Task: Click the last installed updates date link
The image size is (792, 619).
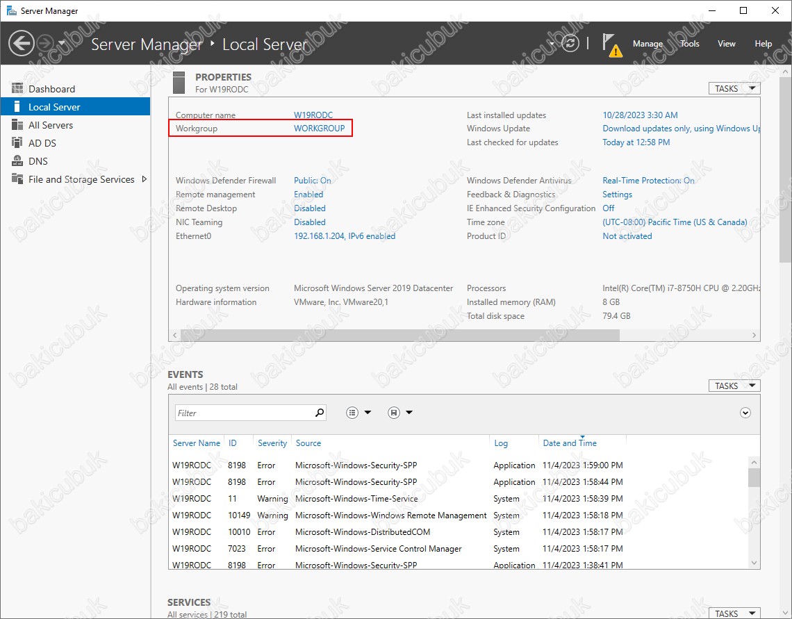Action: click(x=640, y=115)
